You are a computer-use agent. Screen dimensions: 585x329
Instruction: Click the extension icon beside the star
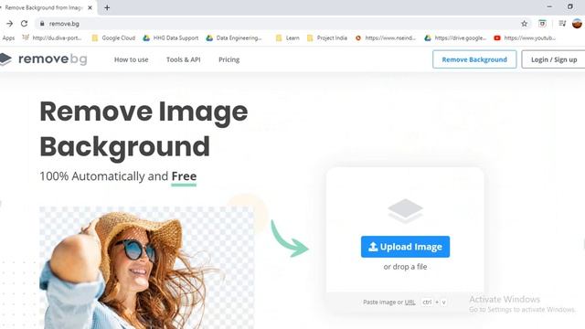pos(542,24)
